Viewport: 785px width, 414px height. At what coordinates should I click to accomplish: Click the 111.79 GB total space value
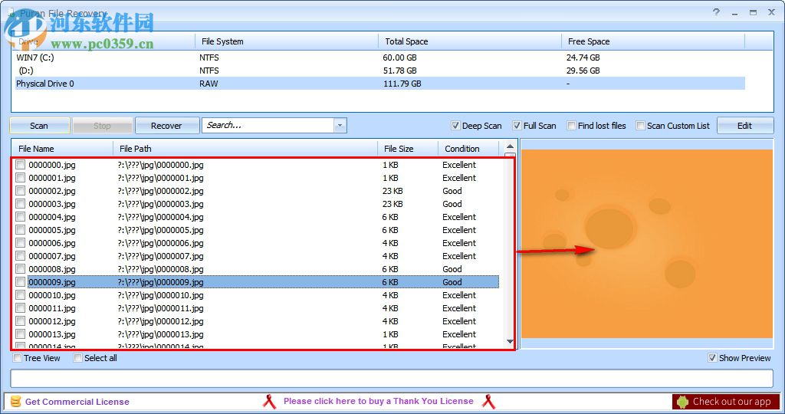pos(402,84)
